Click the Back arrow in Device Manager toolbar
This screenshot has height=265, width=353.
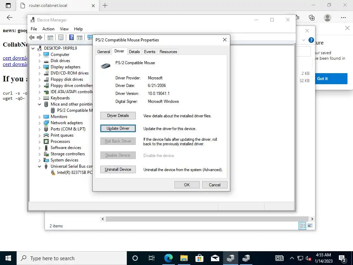(32, 37)
